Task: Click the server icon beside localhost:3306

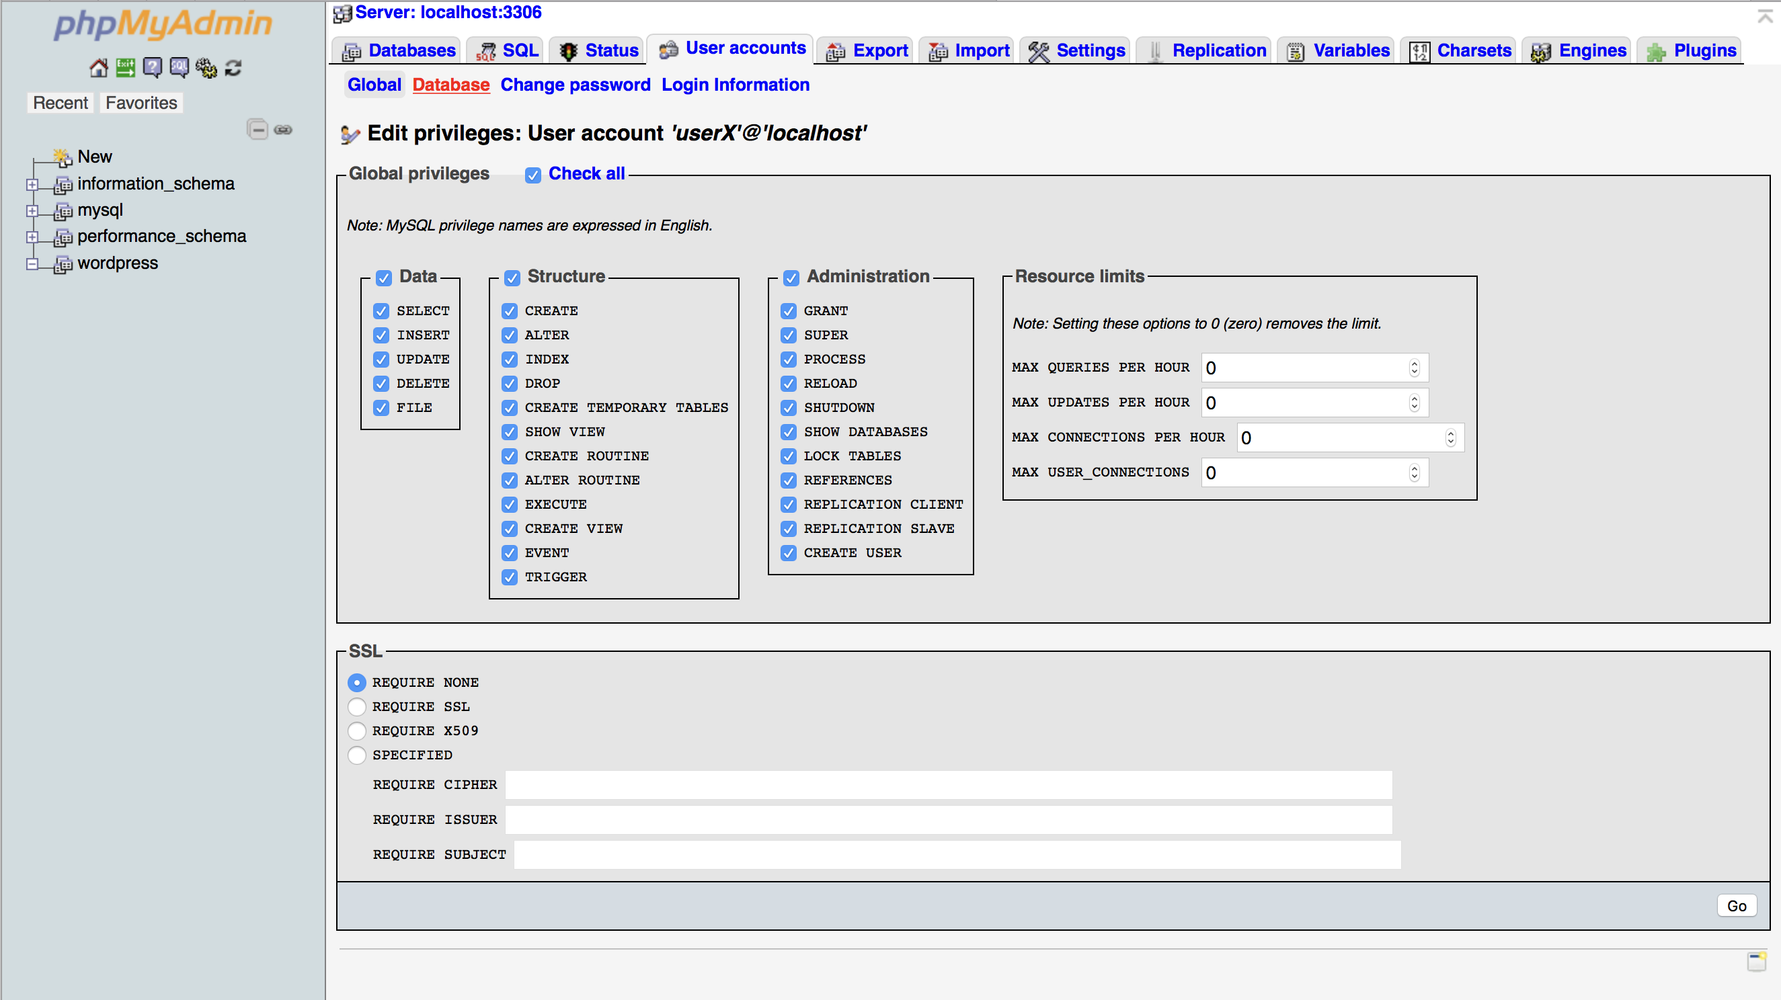Action: (x=342, y=13)
